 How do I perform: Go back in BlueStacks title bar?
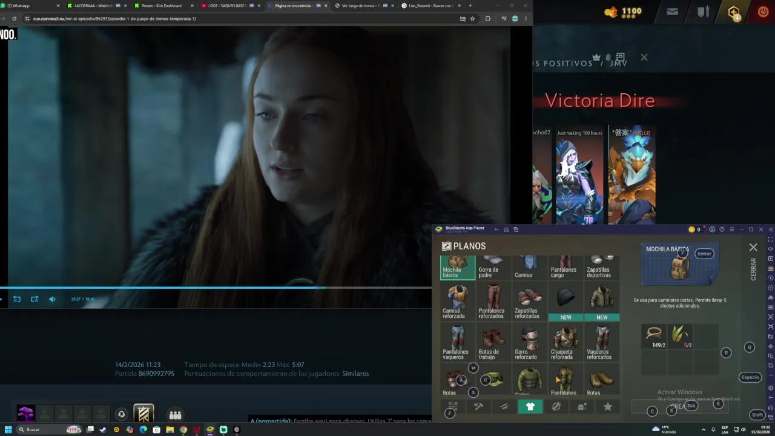[496, 230]
